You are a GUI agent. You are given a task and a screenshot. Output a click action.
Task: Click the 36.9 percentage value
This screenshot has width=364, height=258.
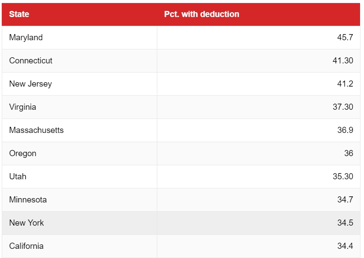tap(345, 130)
